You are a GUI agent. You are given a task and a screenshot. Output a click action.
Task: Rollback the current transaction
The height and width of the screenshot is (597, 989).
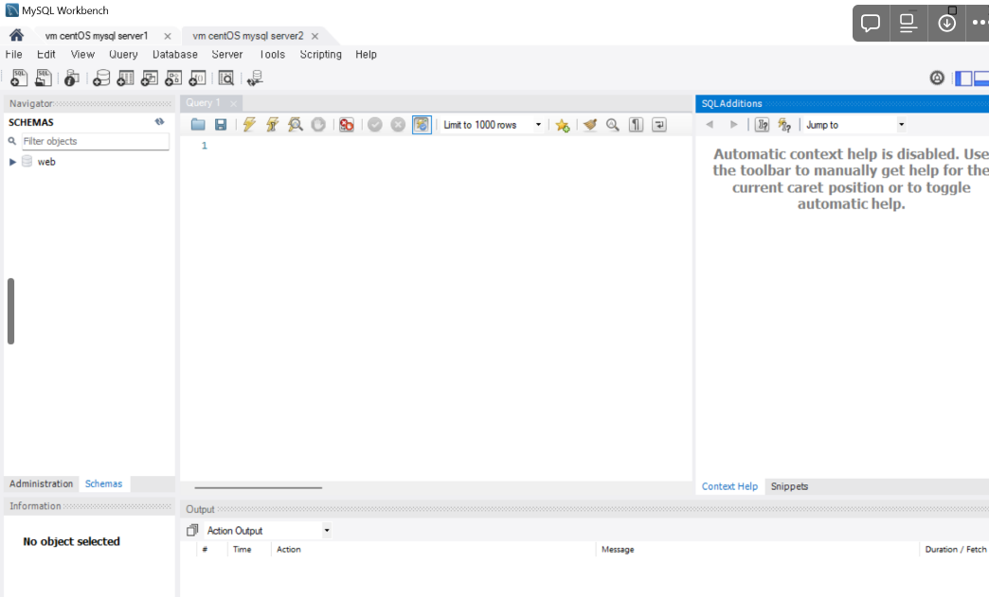398,125
